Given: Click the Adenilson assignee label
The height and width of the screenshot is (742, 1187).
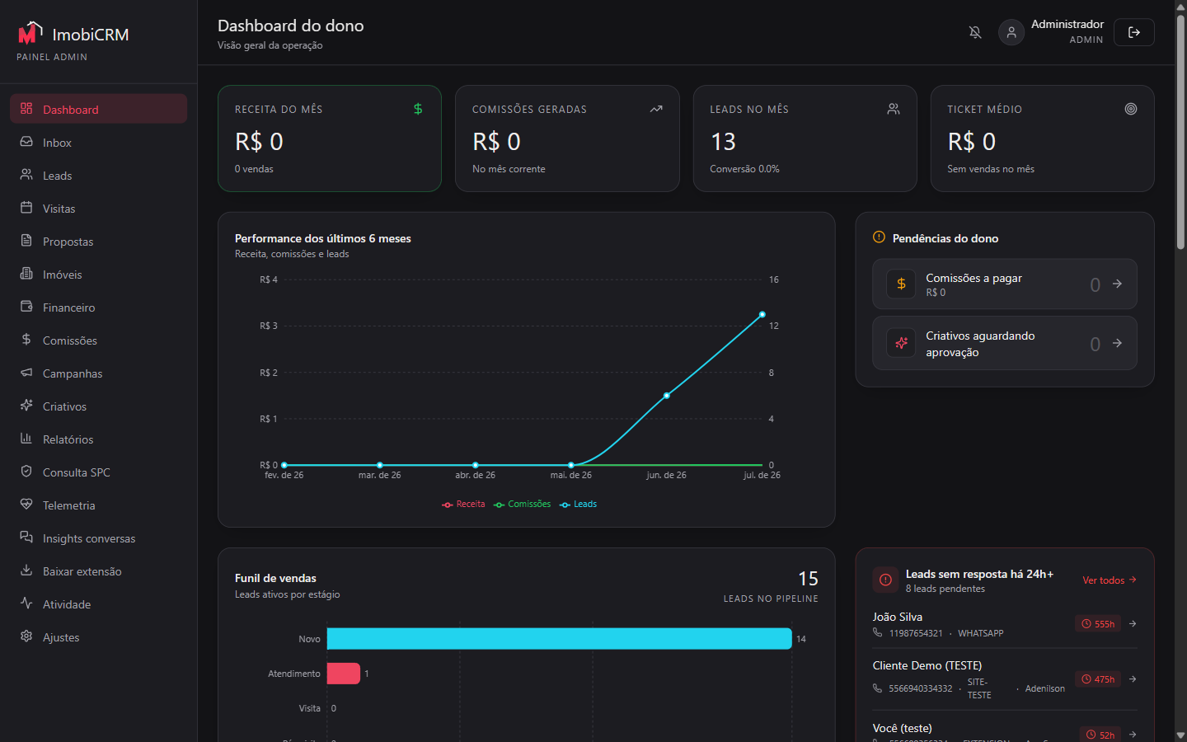Looking at the screenshot, I should pyautogui.click(x=1045, y=688).
